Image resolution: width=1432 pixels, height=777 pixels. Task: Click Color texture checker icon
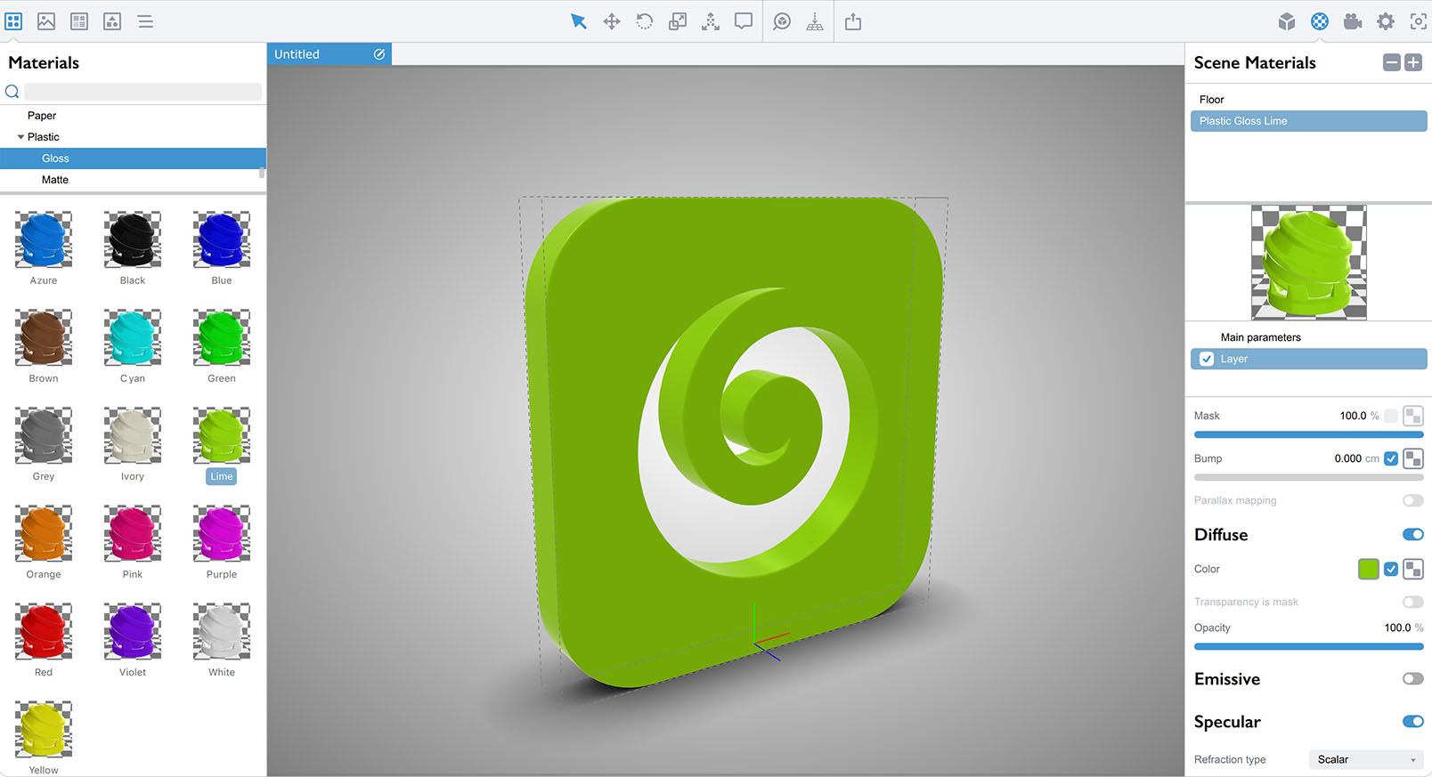point(1413,569)
